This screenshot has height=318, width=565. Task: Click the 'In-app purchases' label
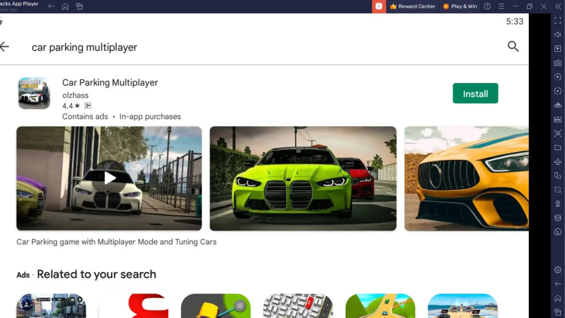(x=150, y=117)
